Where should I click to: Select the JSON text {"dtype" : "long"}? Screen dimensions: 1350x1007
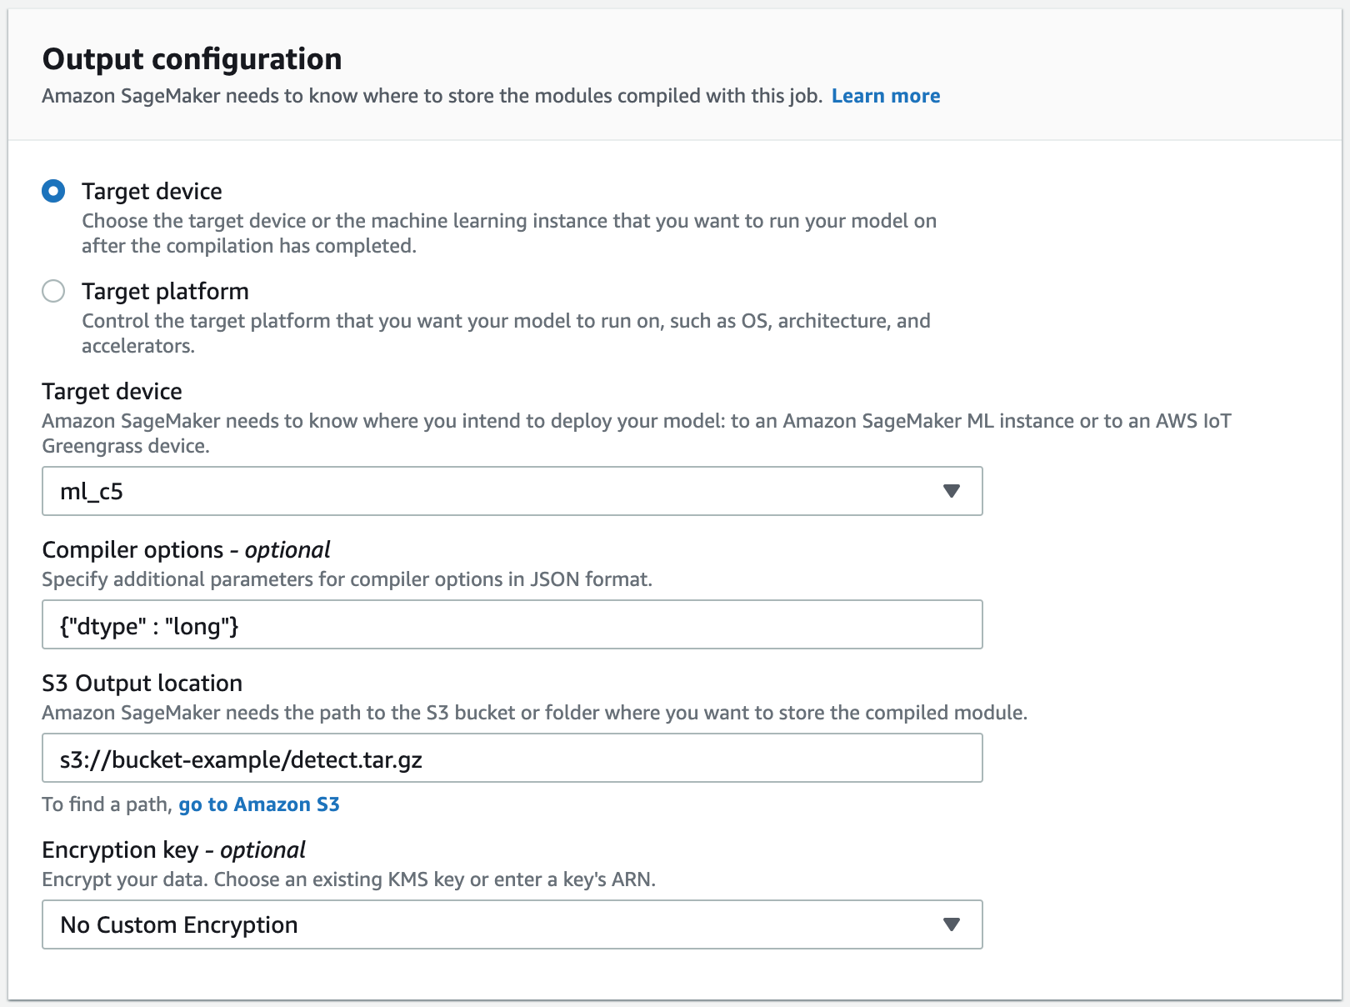pos(147,626)
